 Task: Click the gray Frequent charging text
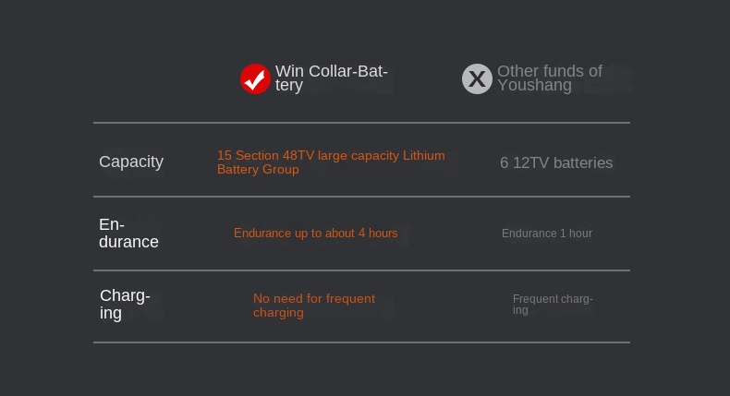(553, 305)
